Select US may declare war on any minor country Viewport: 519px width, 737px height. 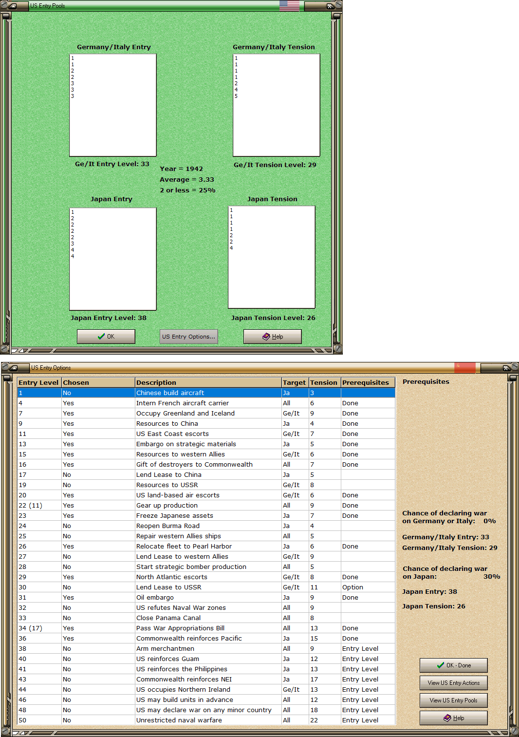[x=206, y=710]
